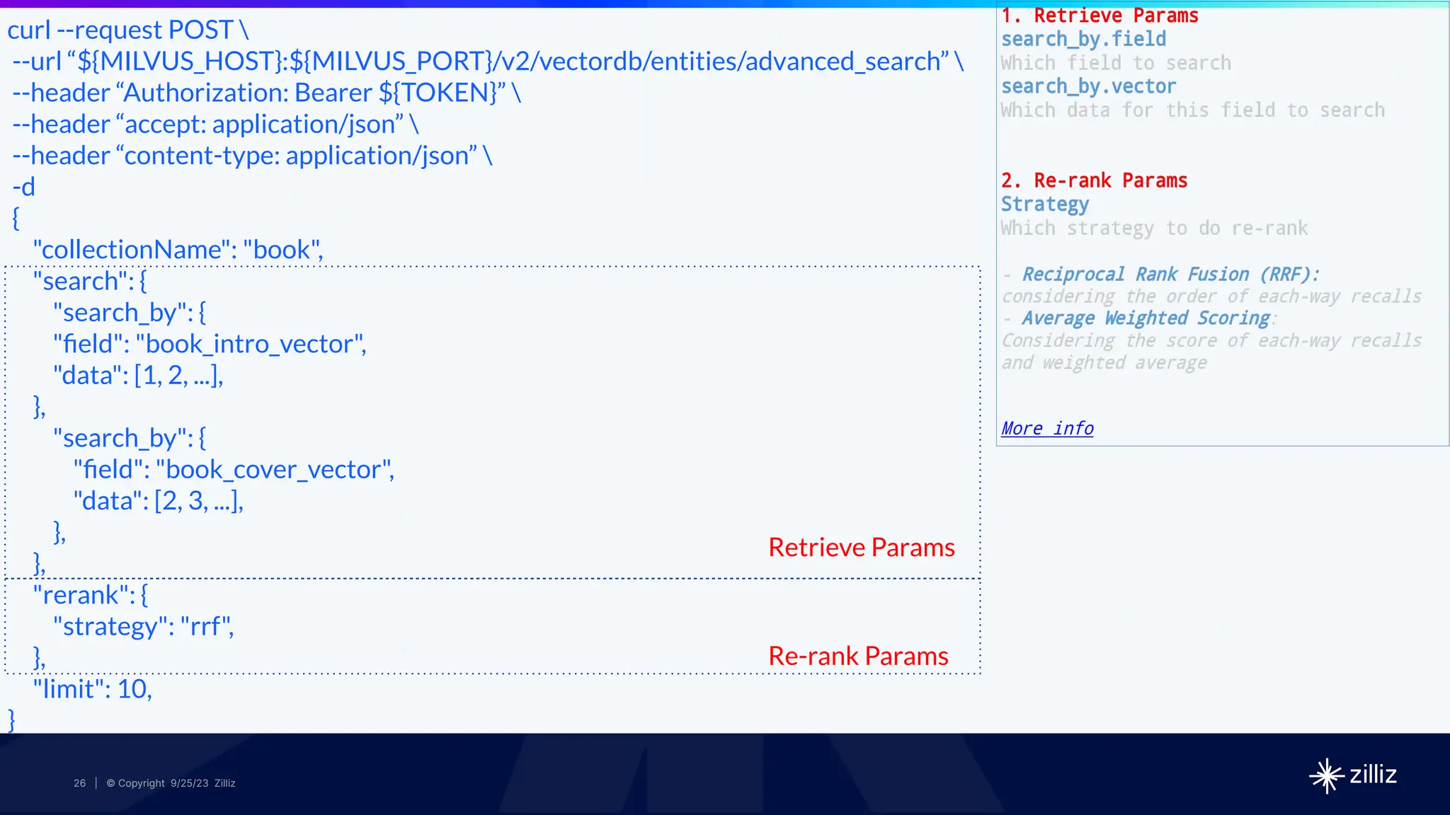Click the Reciprocal Rank Fusion (RRF) item
Screen dimensions: 1450x815
click(x=1171, y=274)
